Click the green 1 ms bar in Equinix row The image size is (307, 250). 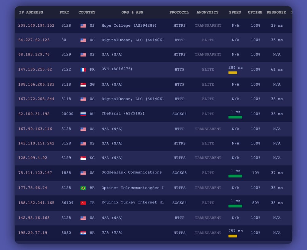[x=235, y=206]
